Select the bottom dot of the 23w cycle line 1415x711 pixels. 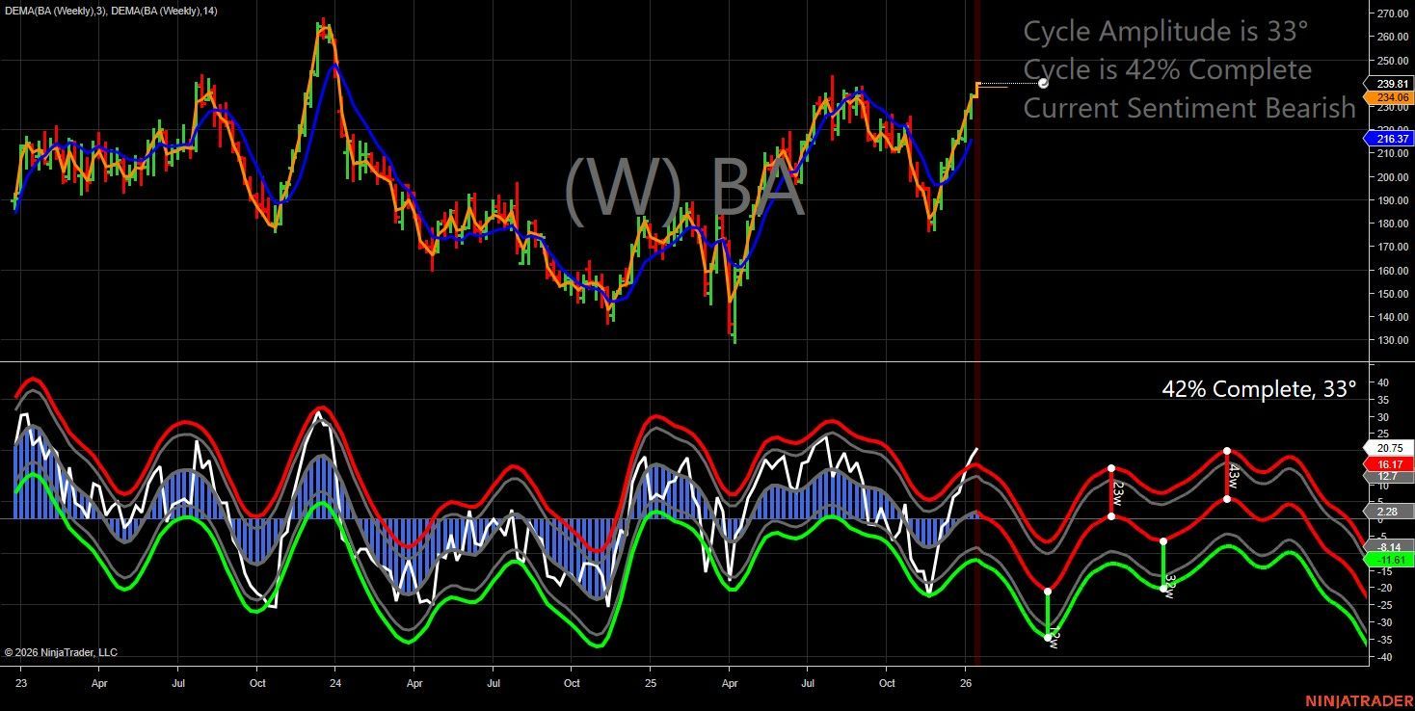tap(1111, 516)
